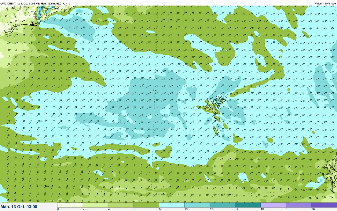This screenshot has height=211, width=337.
Task: Click the light purple 16–18 legend swatch
Action: [x=273, y=205]
